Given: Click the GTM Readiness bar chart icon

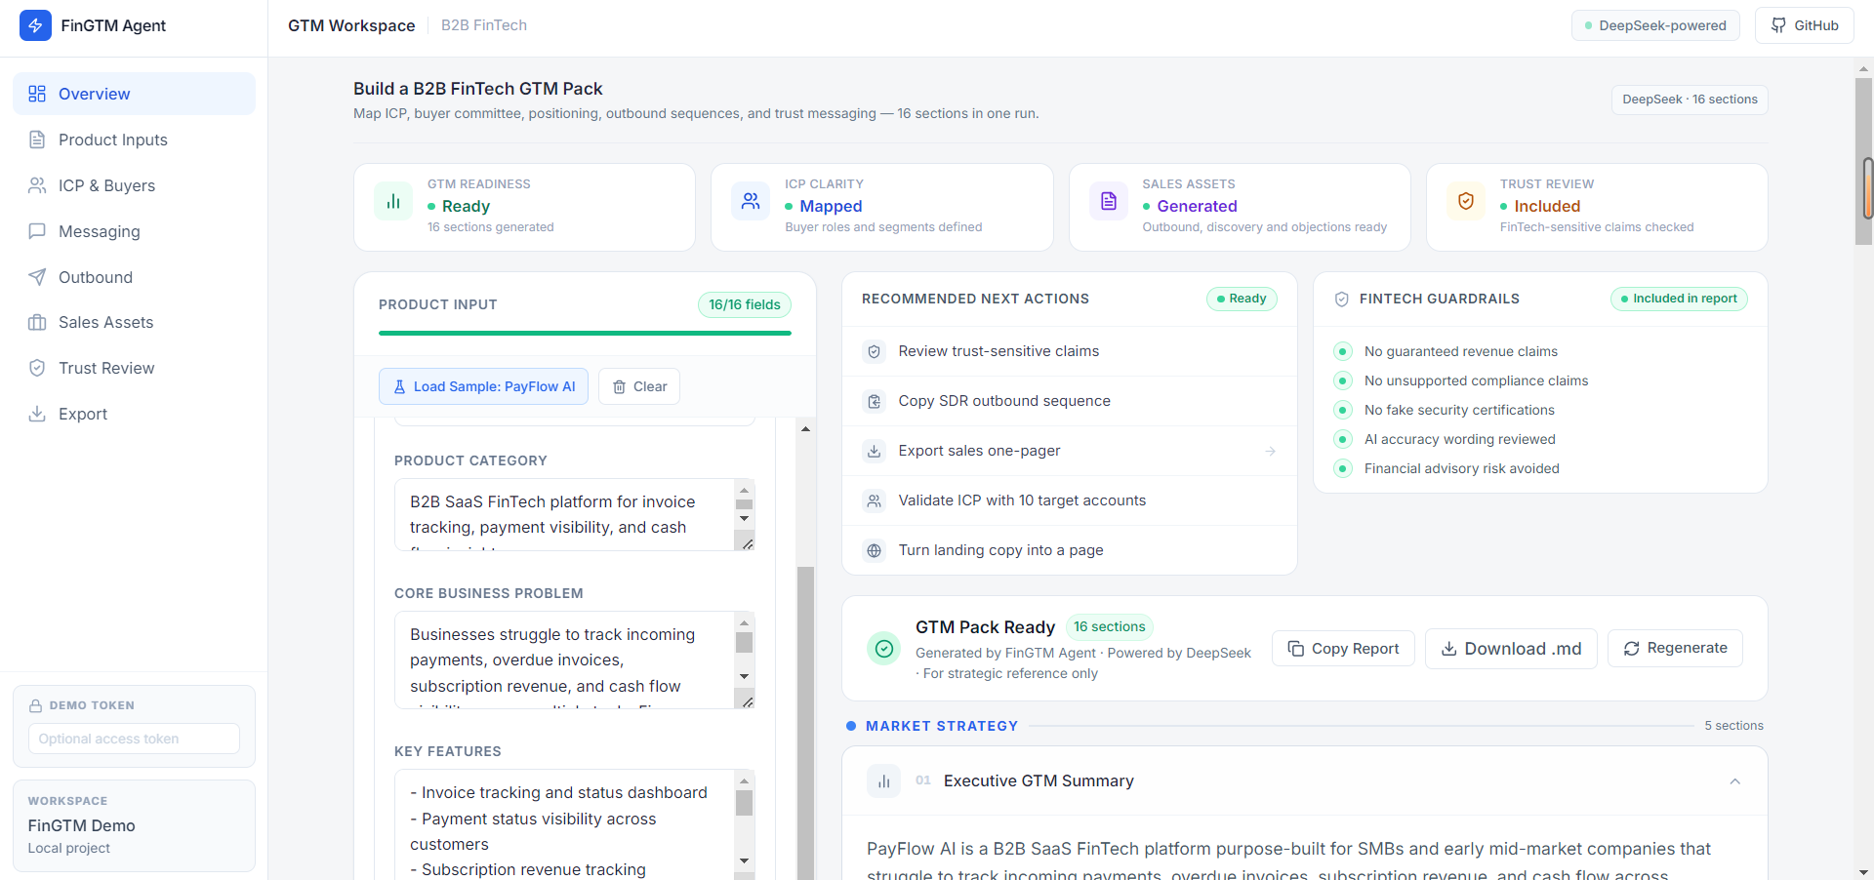Looking at the screenshot, I should click(x=393, y=202).
